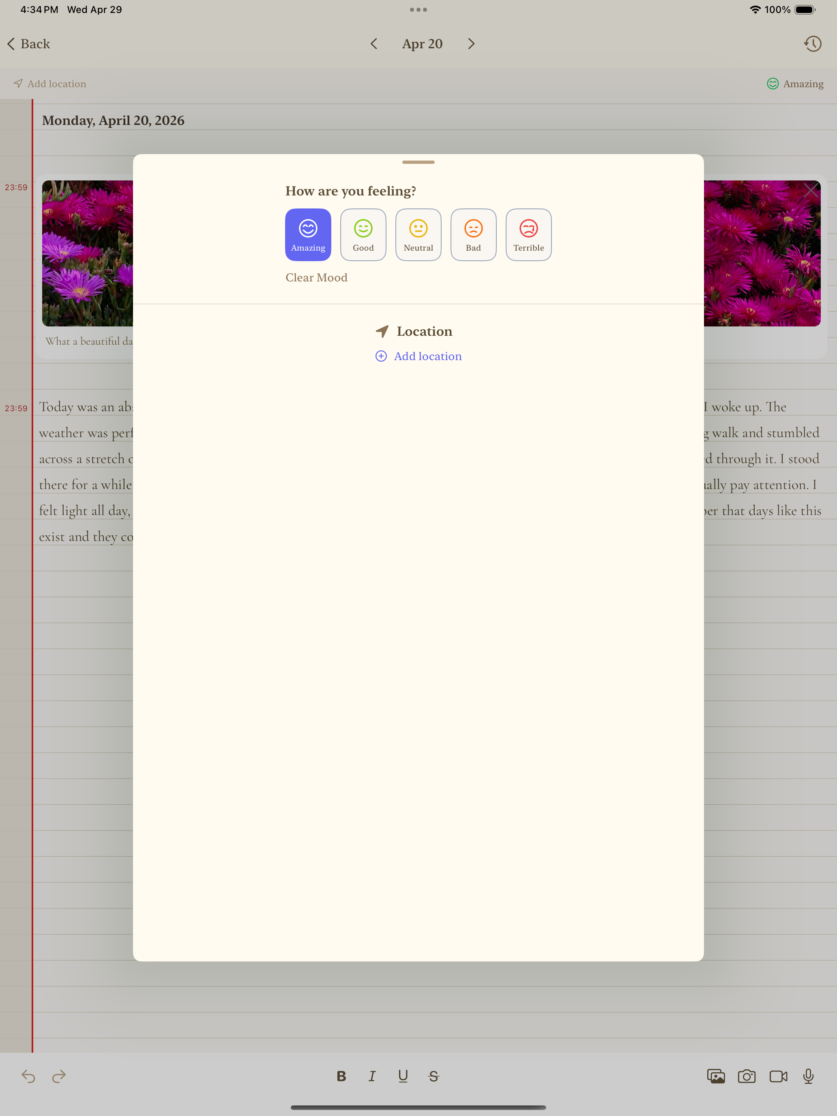837x1116 pixels.
Task: Tap Add location in header bar
Action: (50, 84)
